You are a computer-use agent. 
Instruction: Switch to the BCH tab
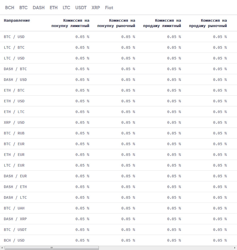pyautogui.click(x=10, y=8)
